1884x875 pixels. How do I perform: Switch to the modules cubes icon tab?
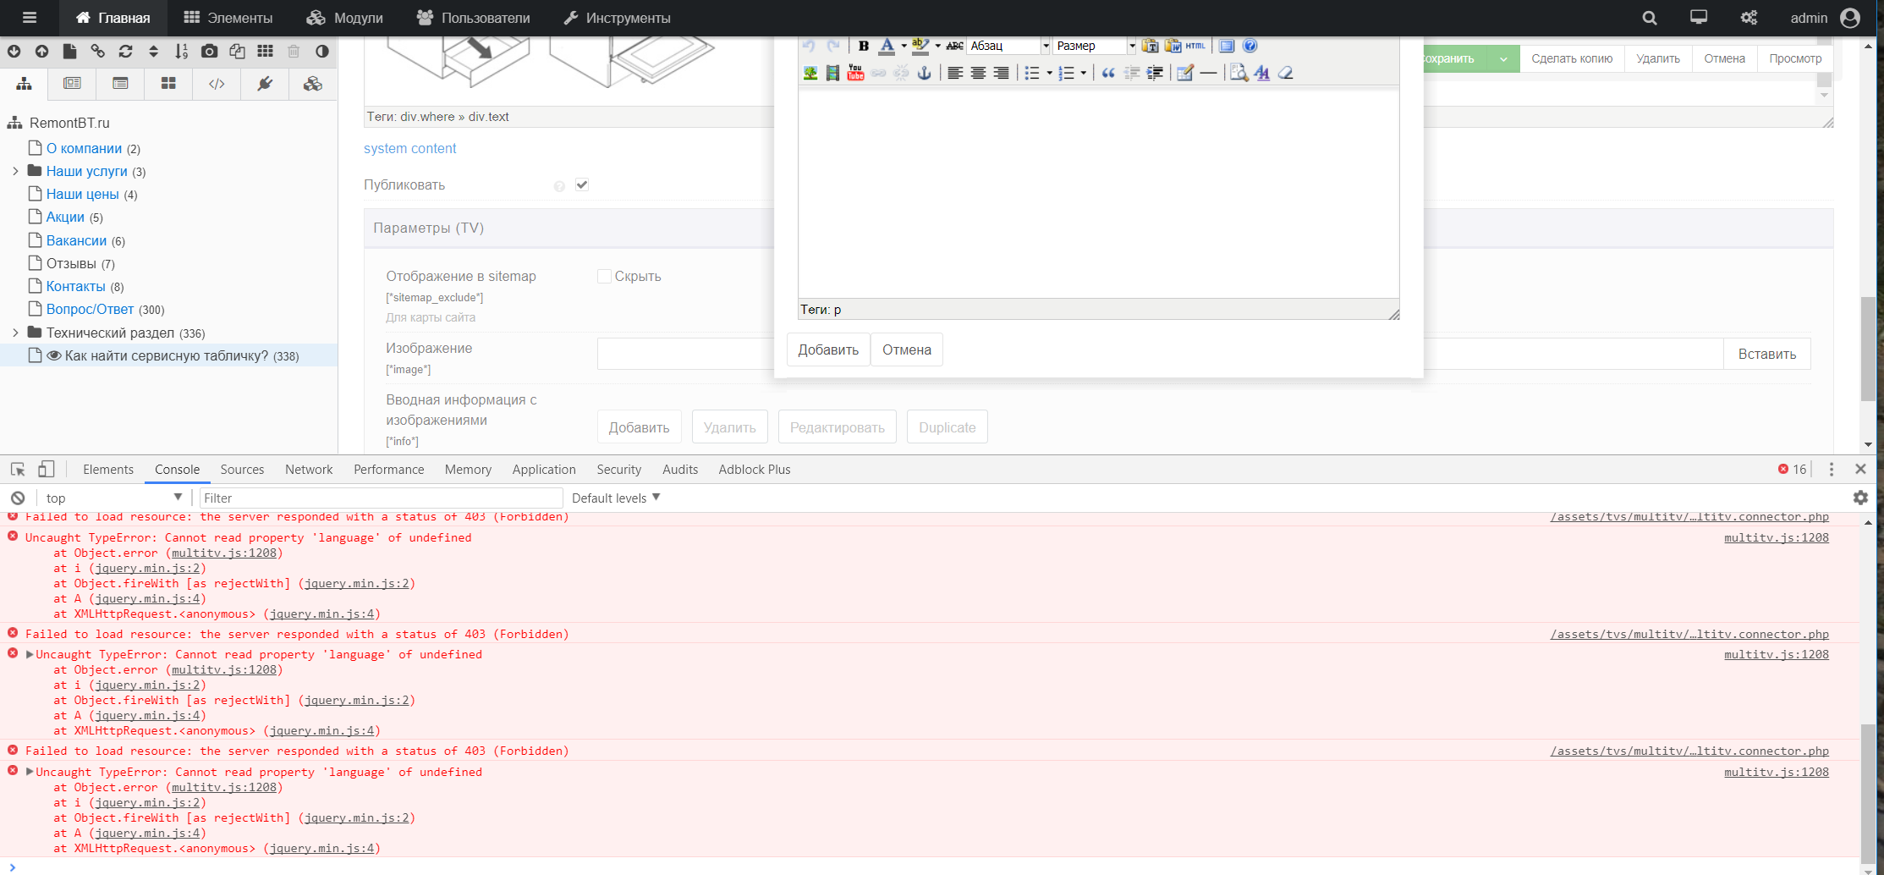pyautogui.click(x=313, y=84)
